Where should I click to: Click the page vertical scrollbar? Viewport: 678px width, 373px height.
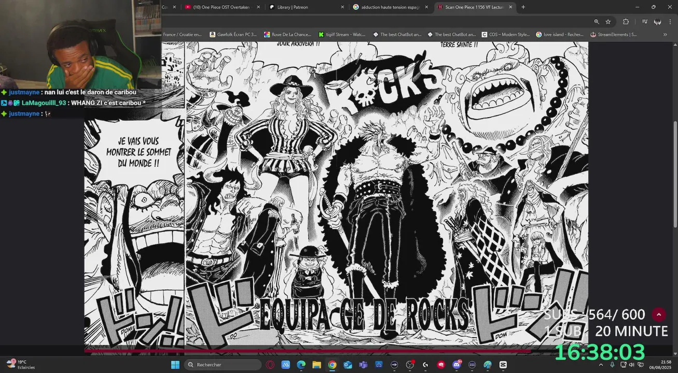(675, 174)
